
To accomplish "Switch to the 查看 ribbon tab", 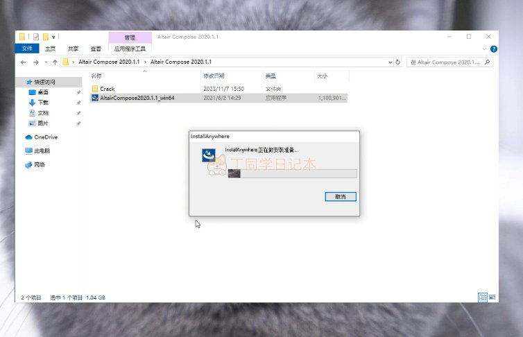I will pyautogui.click(x=96, y=49).
